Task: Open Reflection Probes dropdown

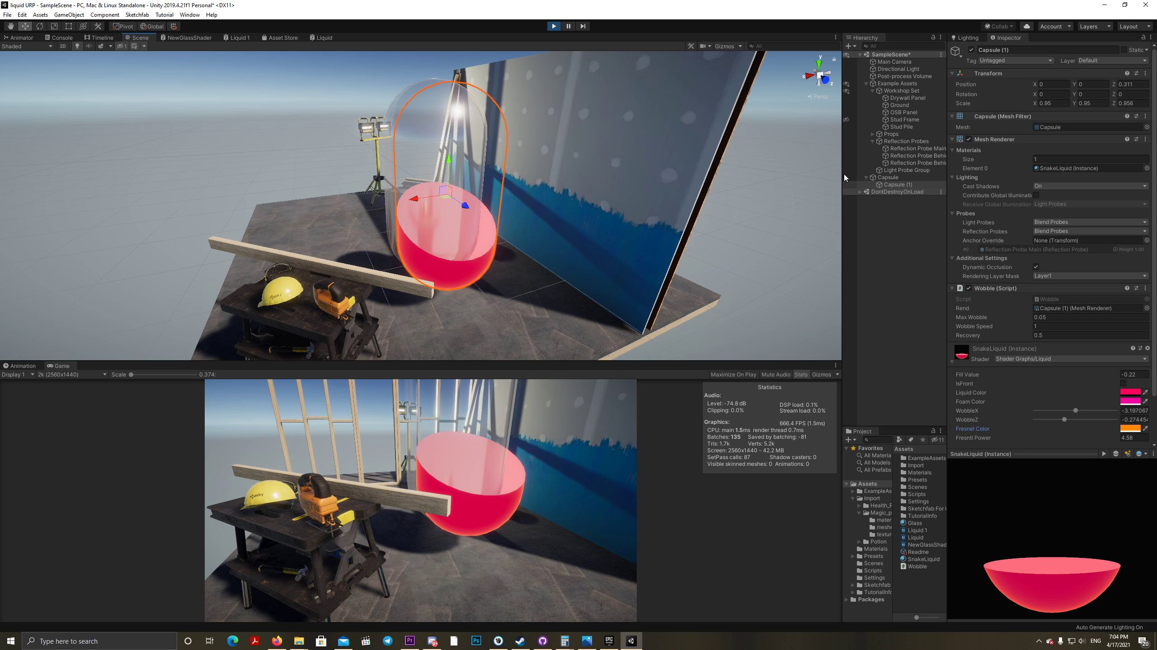Action: pos(1091,231)
